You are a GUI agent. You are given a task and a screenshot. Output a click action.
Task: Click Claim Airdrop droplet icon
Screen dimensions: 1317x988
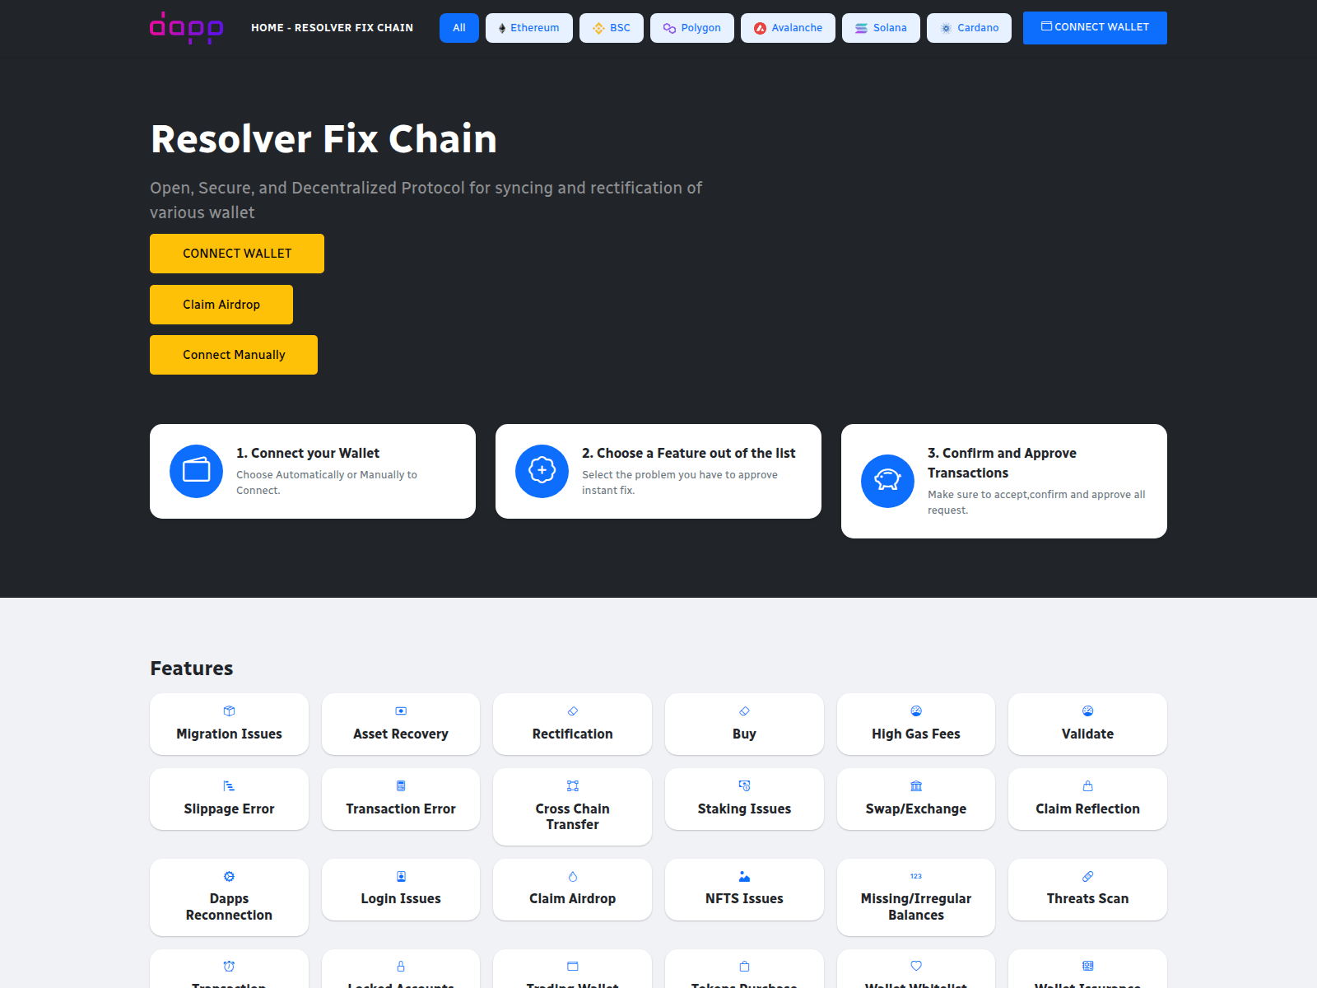coord(573,876)
